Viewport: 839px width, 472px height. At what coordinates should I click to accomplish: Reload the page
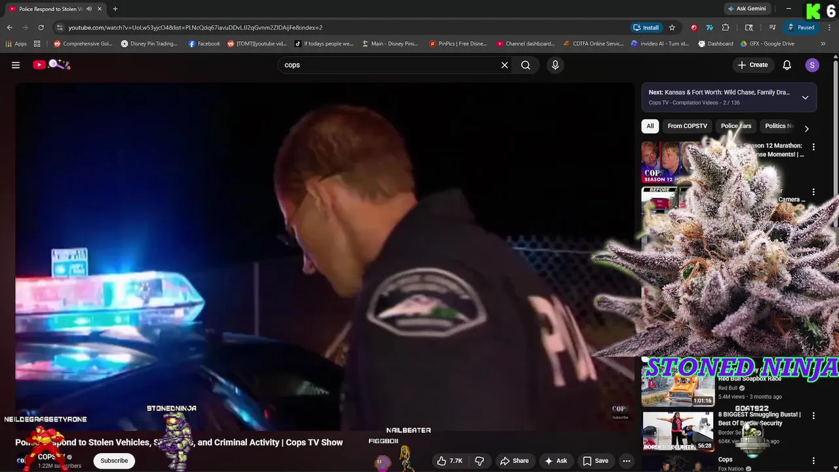[41, 28]
